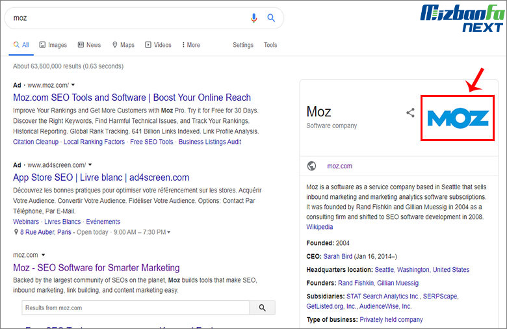Open the Maps tab
The height and width of the screenshot is (329, 507).
coord(123,45)
